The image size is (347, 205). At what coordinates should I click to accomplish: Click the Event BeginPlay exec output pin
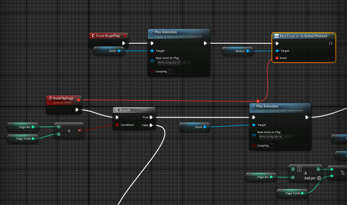[x=124, y=43]
